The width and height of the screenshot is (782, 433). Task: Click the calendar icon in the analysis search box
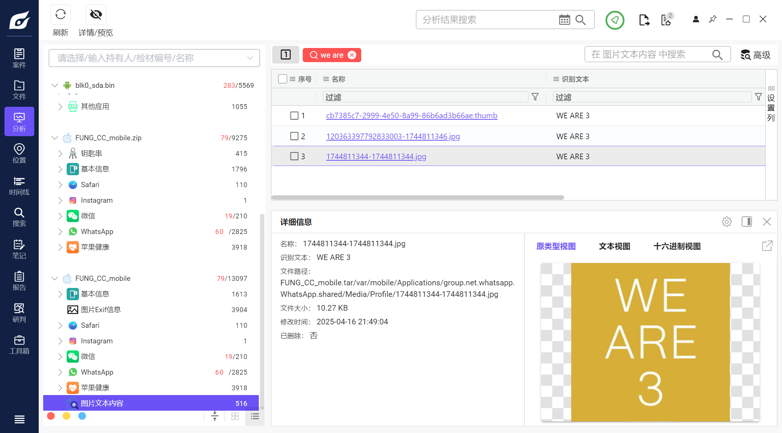coord(564,20)
